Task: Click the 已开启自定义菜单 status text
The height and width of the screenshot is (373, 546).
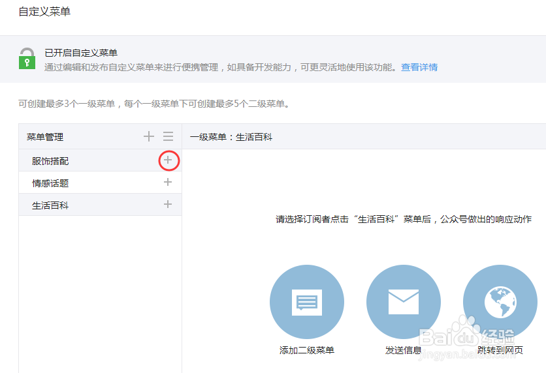Action: 81,53
